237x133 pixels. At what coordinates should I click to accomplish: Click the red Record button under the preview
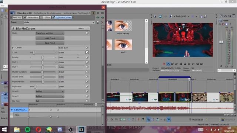point(164,64)
